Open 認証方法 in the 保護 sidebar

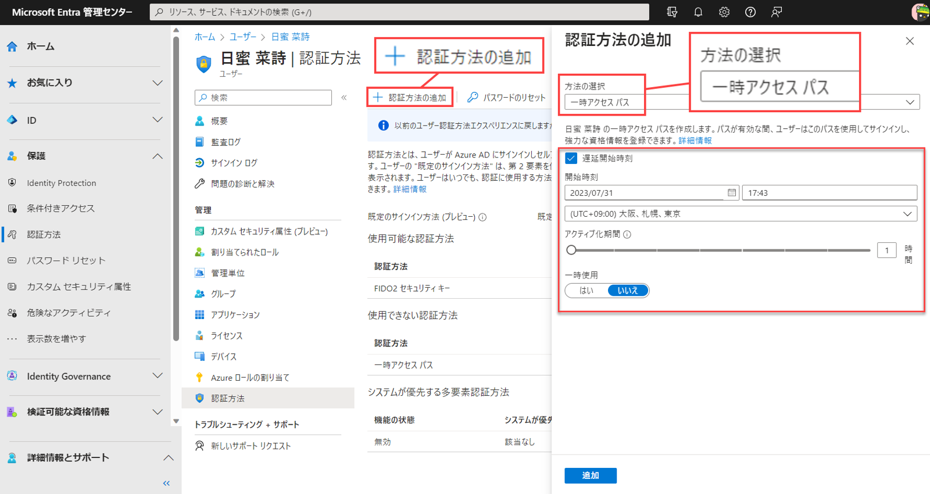pyautogui.click(x=44, y=234)
